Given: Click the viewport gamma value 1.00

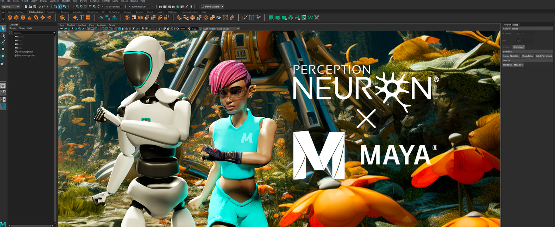Looking at the screenshot, I should click(x=194, y=28).
